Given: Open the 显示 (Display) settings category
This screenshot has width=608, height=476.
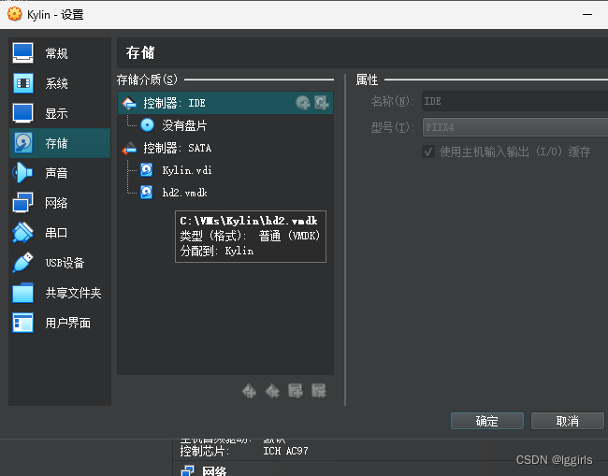Looking at the screenshot, I should click(60, 113).
